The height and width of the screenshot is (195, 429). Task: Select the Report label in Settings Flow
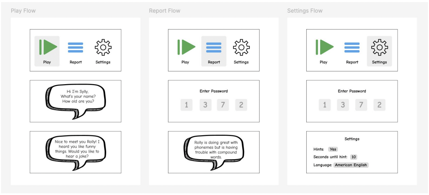(x=352, y=62)
